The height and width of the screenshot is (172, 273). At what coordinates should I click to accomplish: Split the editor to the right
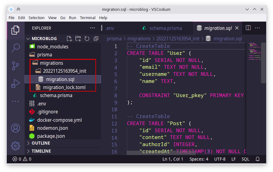coord(248,28)
